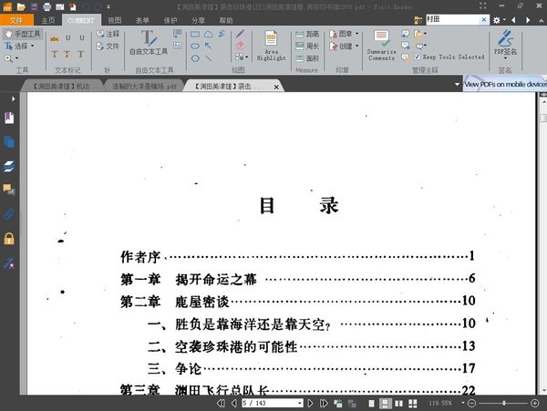Zoom in with the plus button
547x411 pixels.
tap(535, 404)
